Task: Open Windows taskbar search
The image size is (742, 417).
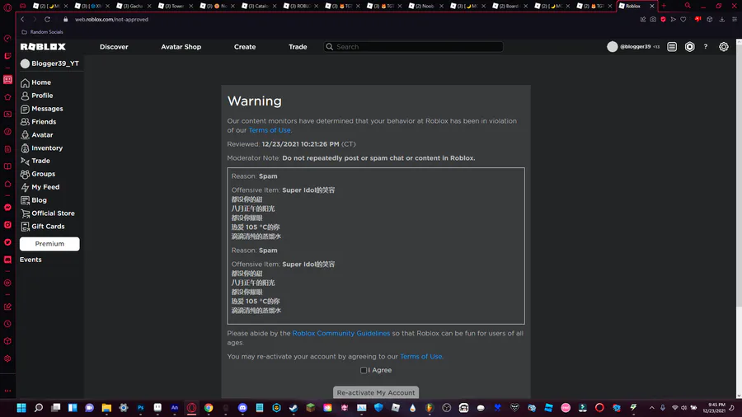Action: [x=38, y=408]
